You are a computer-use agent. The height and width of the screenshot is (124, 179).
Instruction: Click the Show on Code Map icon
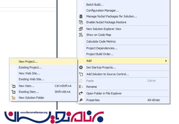(x=81, y=35)
